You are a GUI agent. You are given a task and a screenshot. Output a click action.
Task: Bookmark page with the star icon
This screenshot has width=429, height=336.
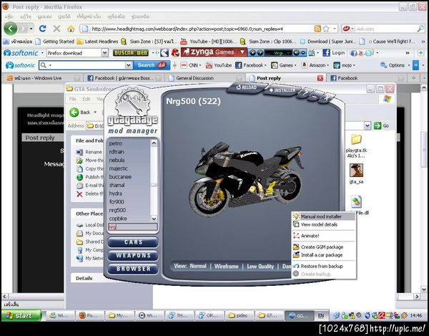326,29
